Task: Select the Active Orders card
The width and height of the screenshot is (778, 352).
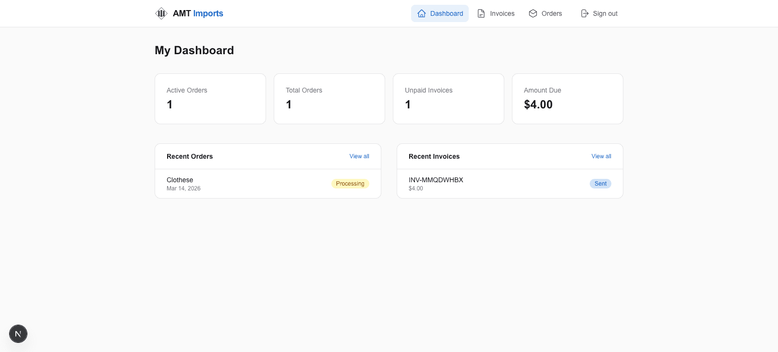Action: (x=210, y=99)
